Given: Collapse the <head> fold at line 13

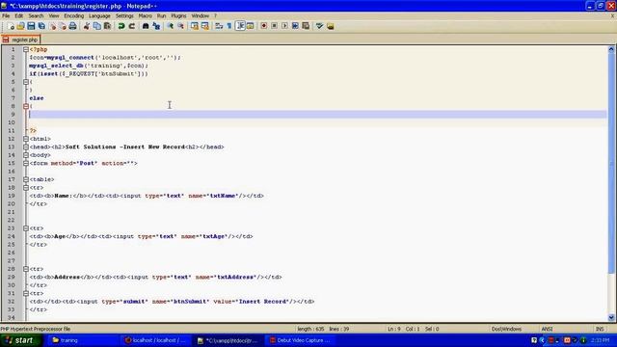Looking at the screenshot, I should [26, 147].
